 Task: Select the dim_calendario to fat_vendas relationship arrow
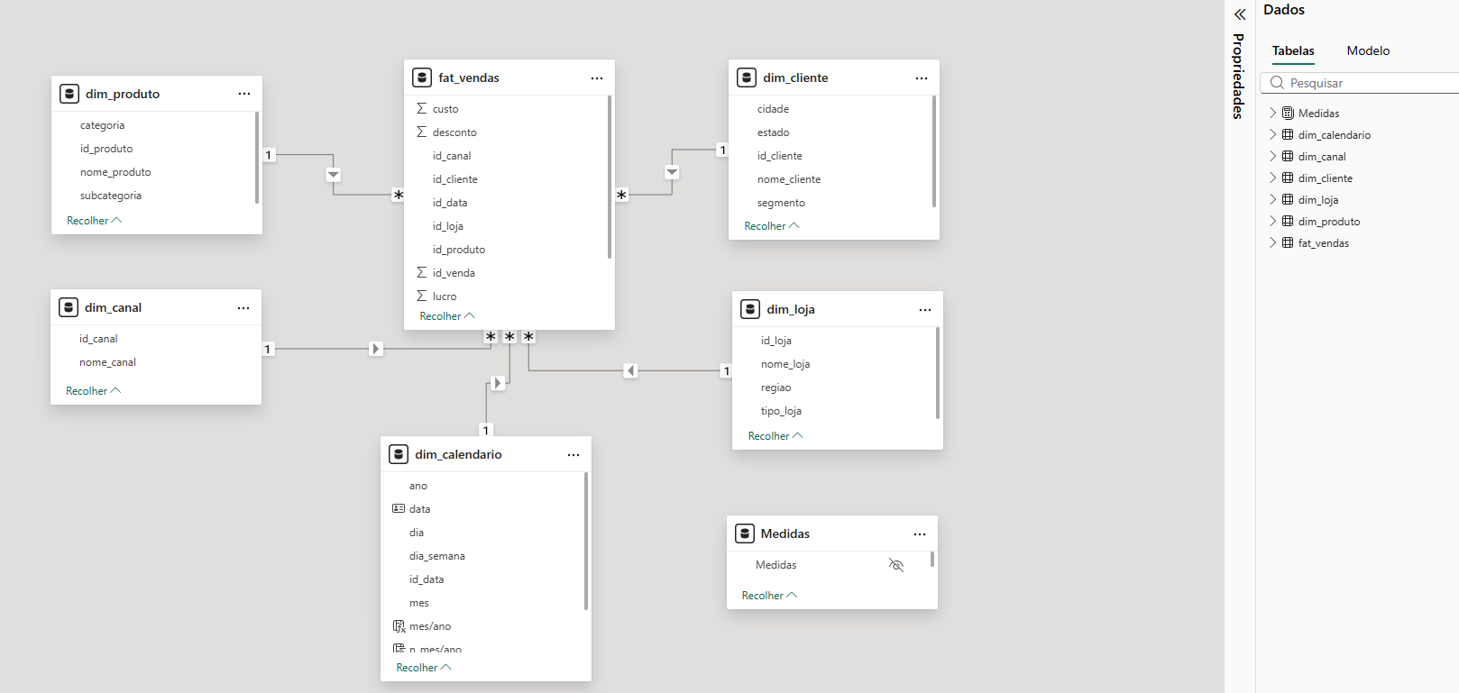pyautogui.click(x=497, y=383)
